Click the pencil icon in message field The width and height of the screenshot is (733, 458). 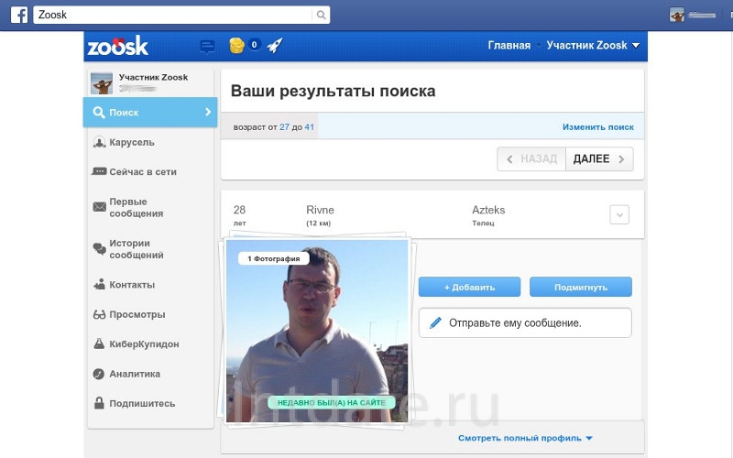pos(435,322)
